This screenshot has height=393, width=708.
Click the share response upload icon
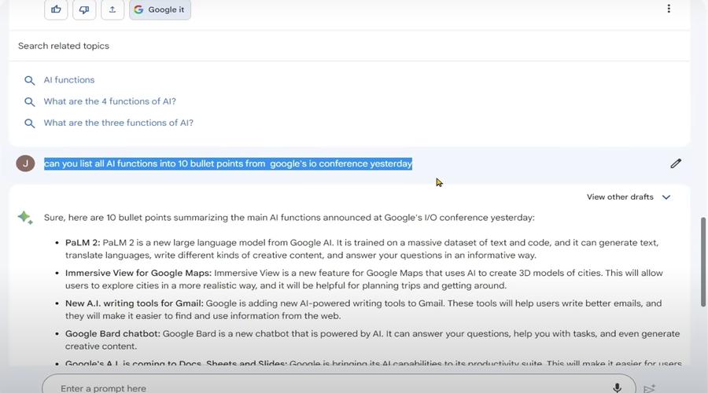[112, 9]
